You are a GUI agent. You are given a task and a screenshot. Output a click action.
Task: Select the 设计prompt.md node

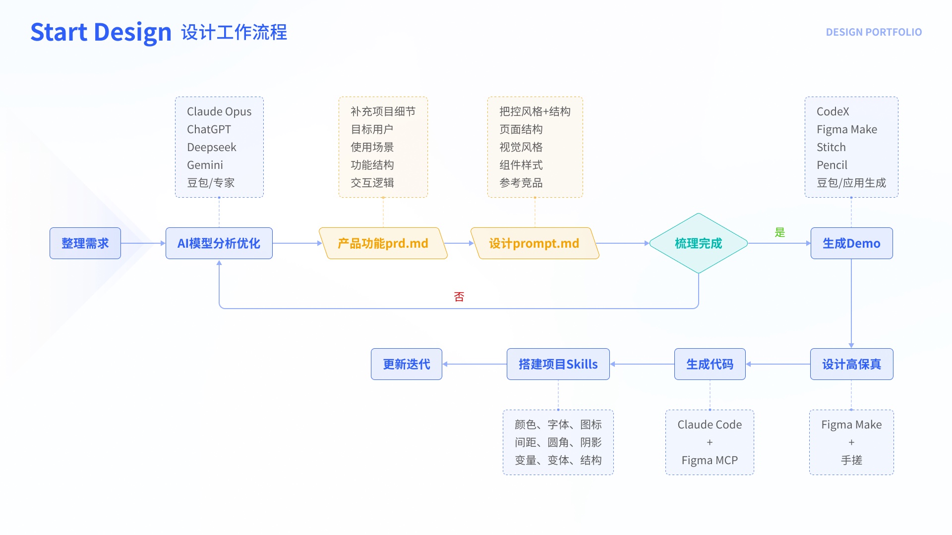click(535, 243)
